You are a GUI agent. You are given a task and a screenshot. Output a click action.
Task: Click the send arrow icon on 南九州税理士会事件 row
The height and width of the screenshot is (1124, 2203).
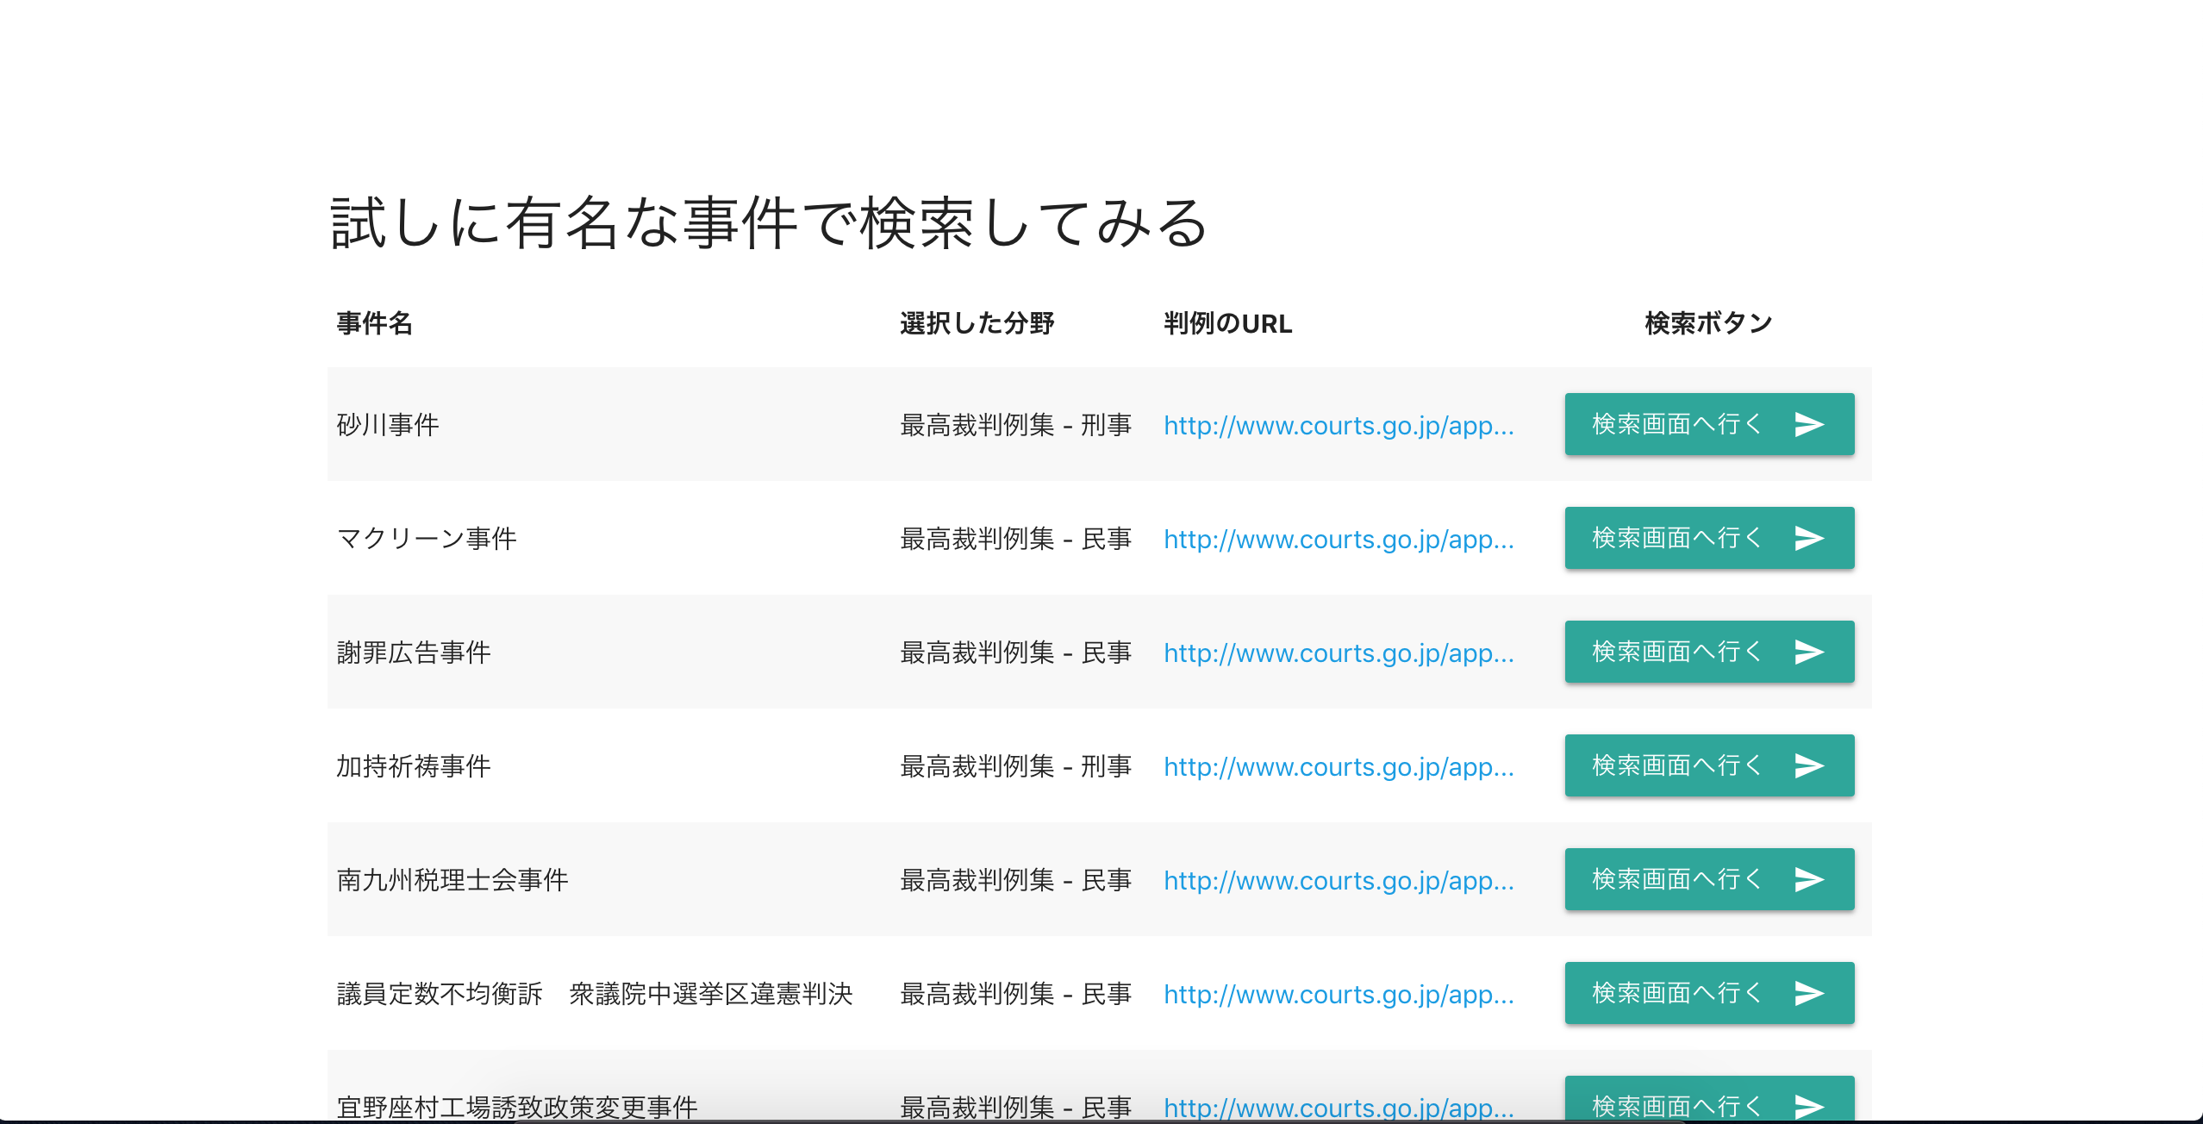(1808, 879)
